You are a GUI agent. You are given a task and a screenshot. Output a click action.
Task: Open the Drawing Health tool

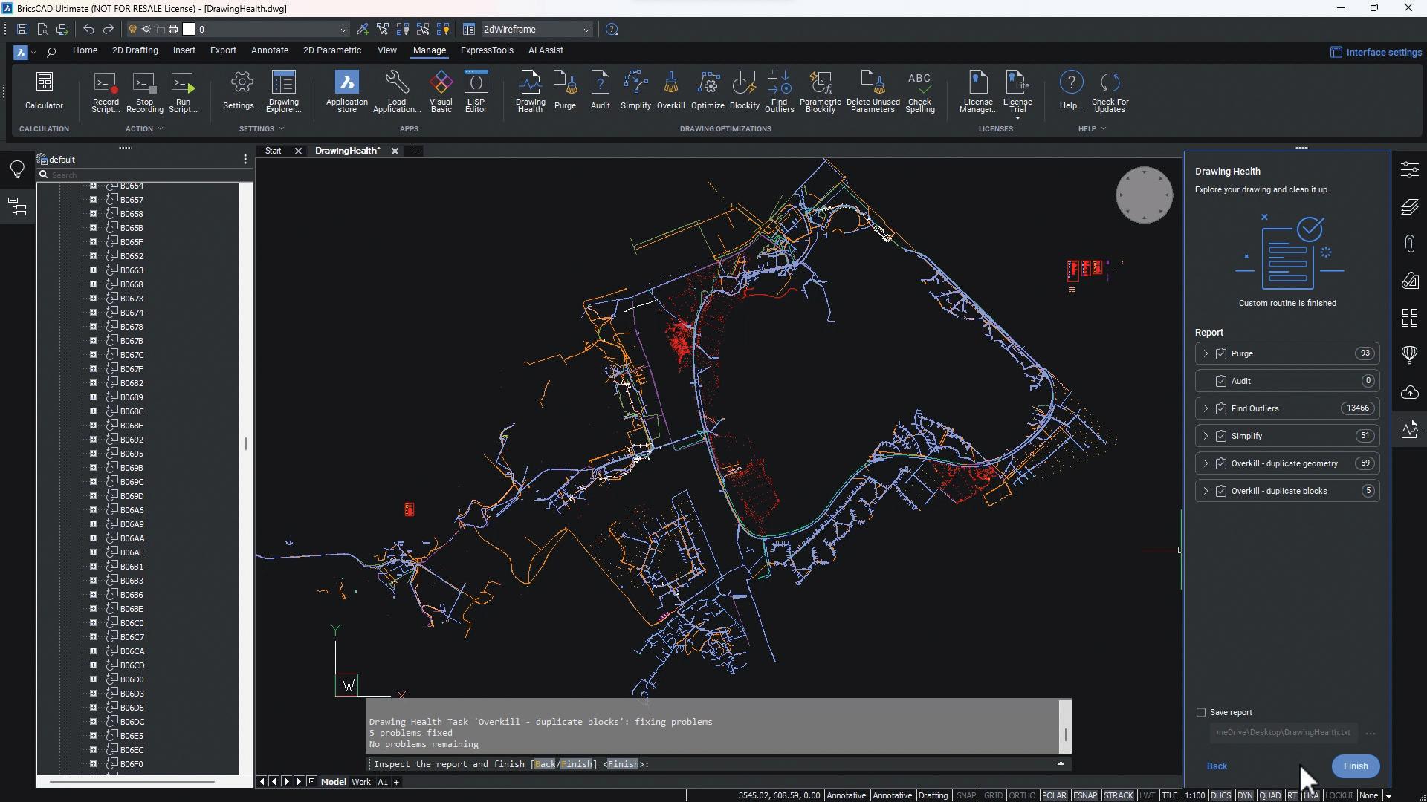click(x=530, y=91)
